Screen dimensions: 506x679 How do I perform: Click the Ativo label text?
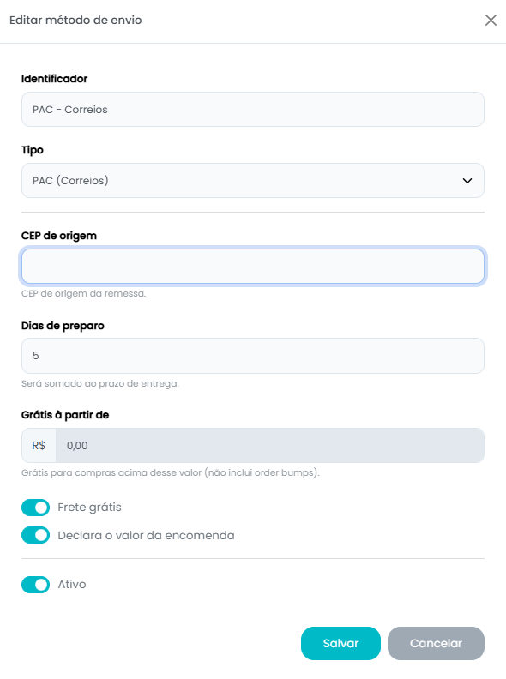click(72, 585)
